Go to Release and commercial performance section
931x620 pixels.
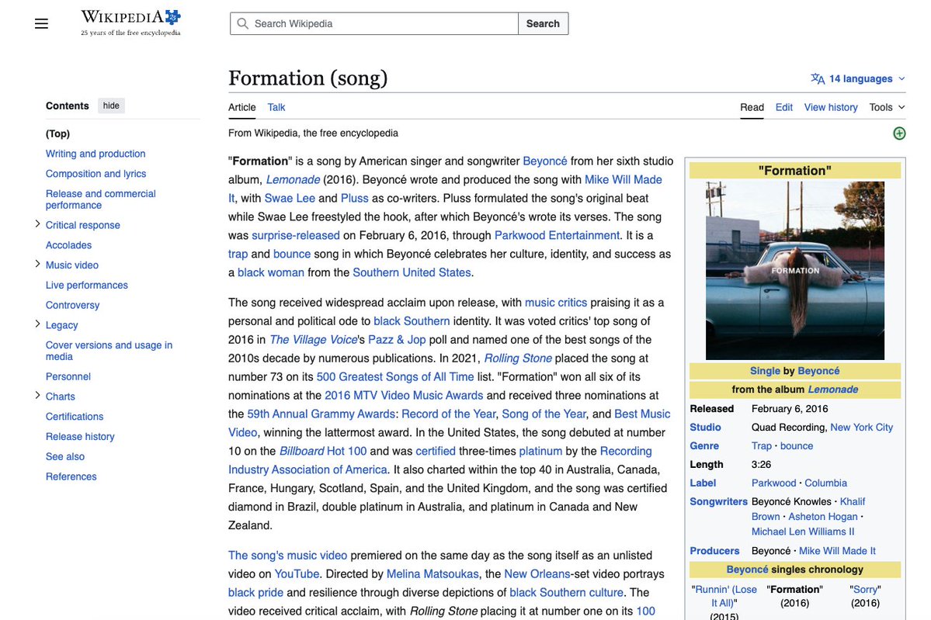pos(100,199)
